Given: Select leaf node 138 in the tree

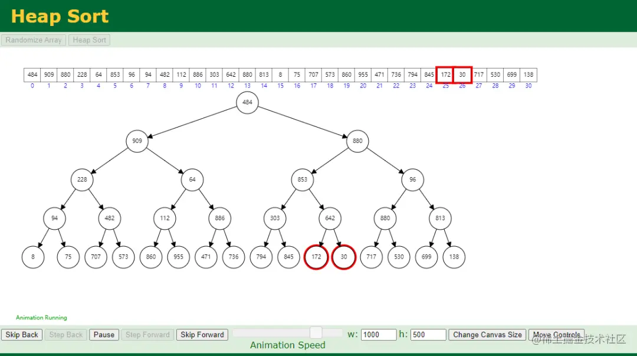Looking at the screenshot, I should [x=454, y=257].
